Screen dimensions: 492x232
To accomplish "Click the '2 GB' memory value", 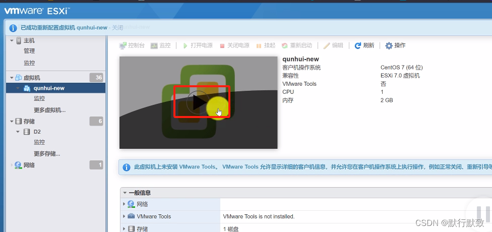I will (387, 100).
